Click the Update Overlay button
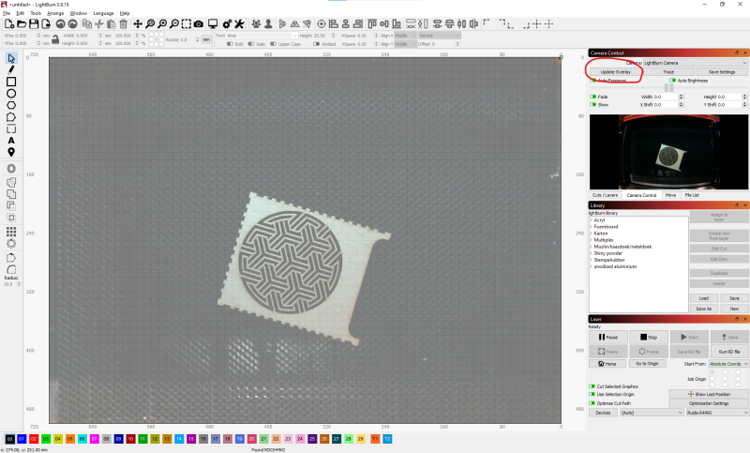This screenshot has width=750, height=453. 615,72
